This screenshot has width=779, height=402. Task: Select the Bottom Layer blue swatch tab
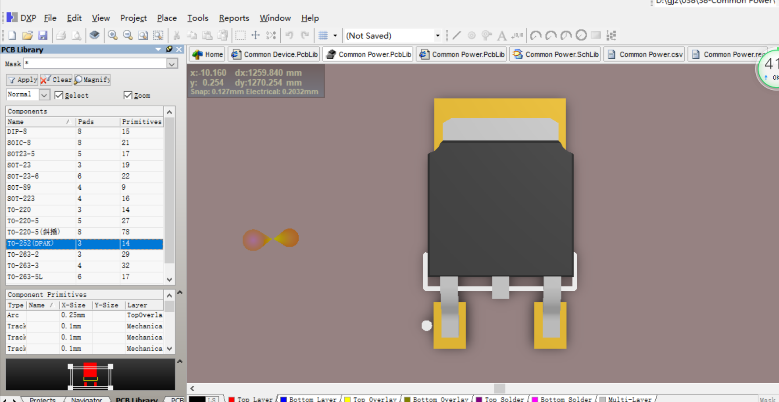pos(309,399)
